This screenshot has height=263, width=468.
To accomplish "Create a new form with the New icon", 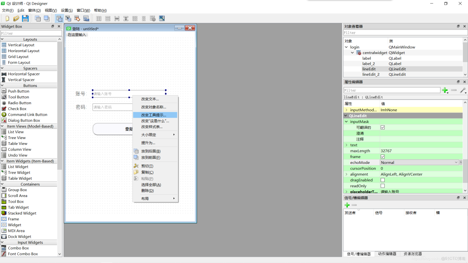I will pos(8,18).
